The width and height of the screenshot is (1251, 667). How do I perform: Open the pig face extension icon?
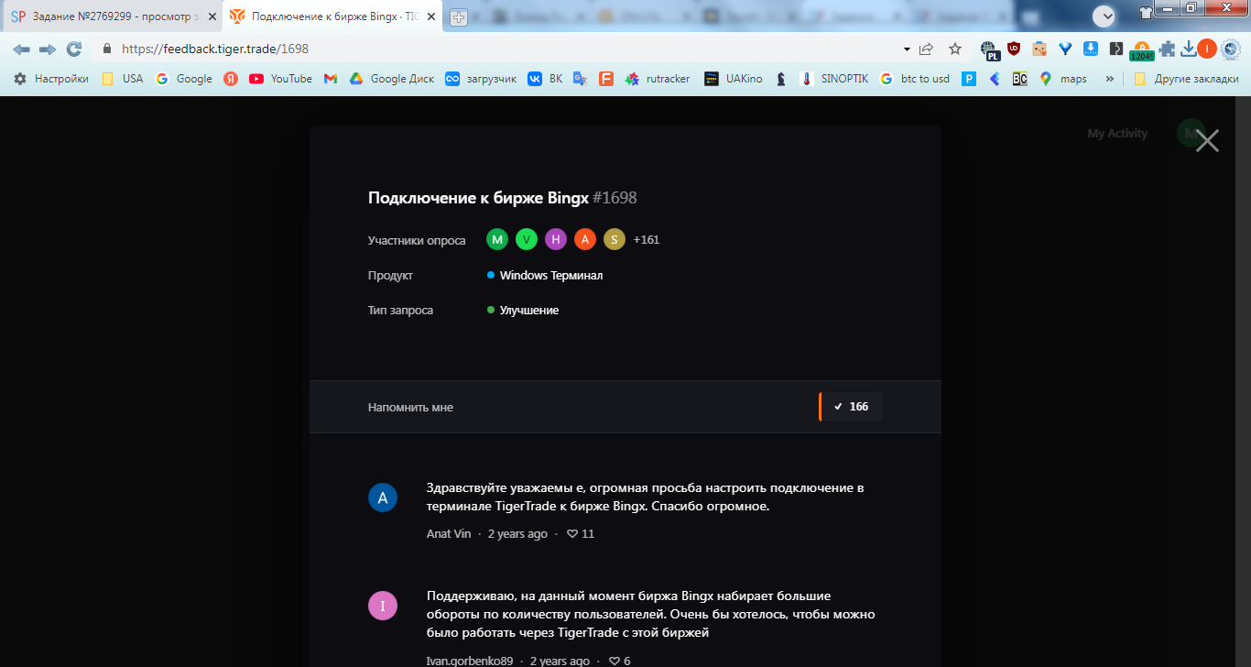tap(1039, 49)
